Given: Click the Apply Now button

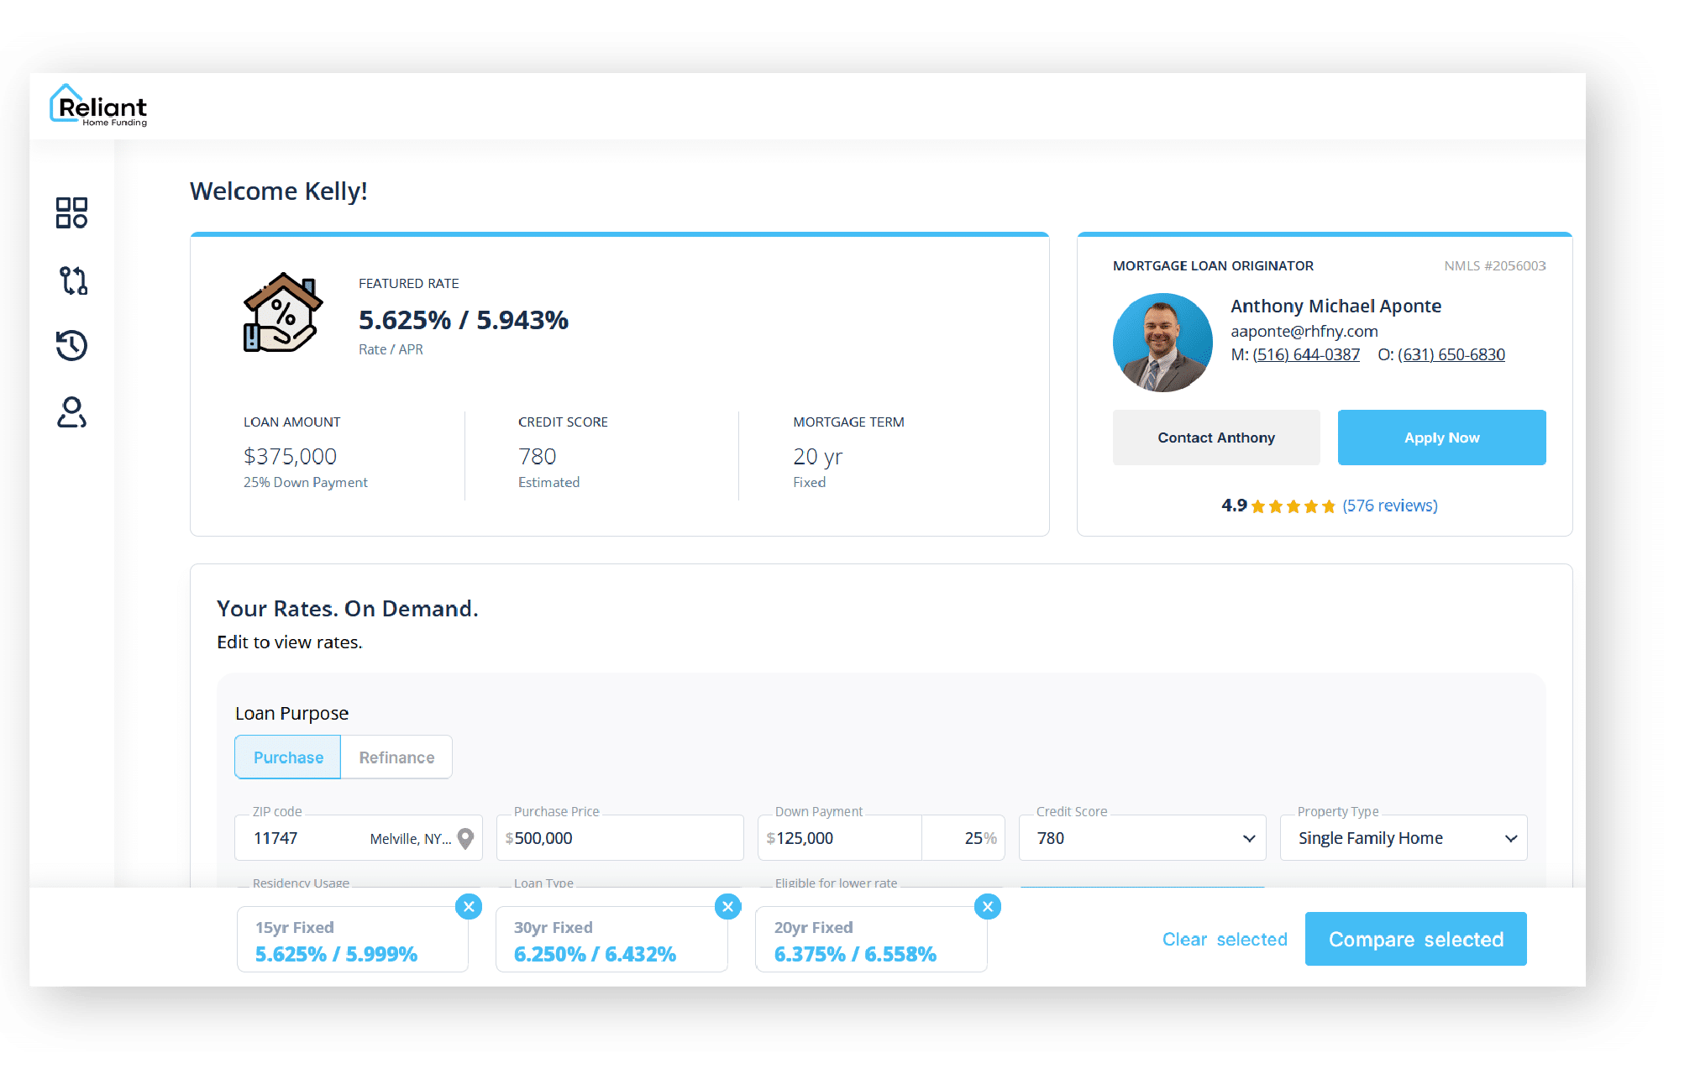Looking at the screenshot, I should point(1441,438).
